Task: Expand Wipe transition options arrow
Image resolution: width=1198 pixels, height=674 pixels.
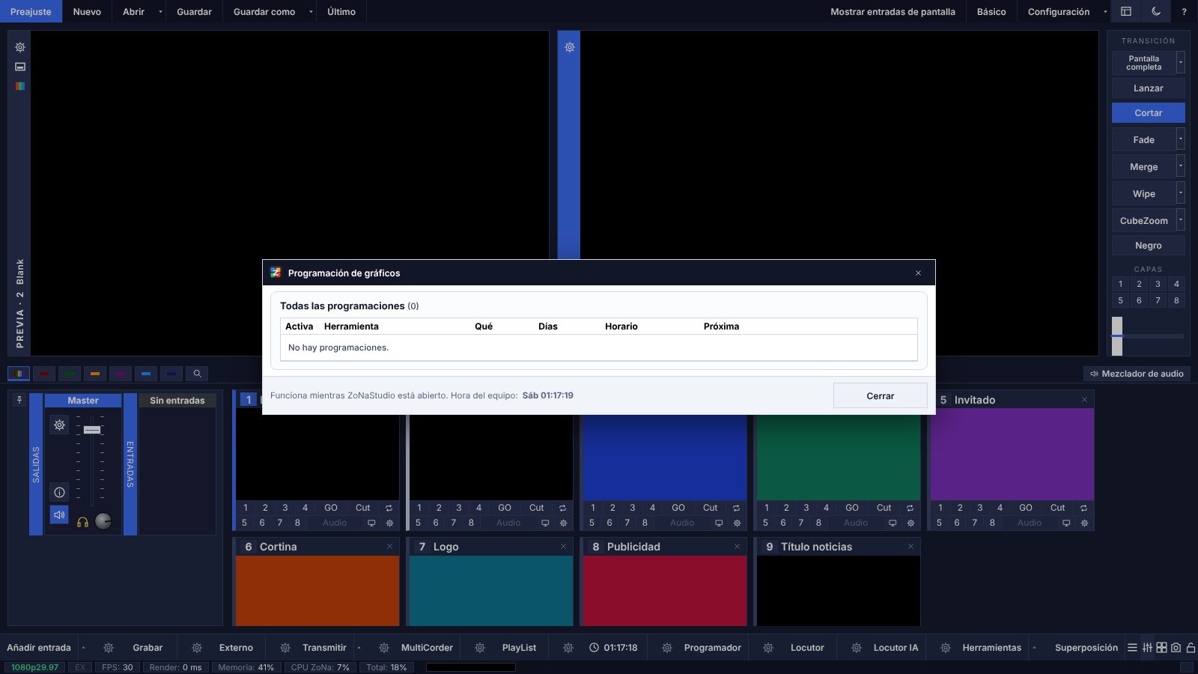Action: click(x=1181, y=193)
